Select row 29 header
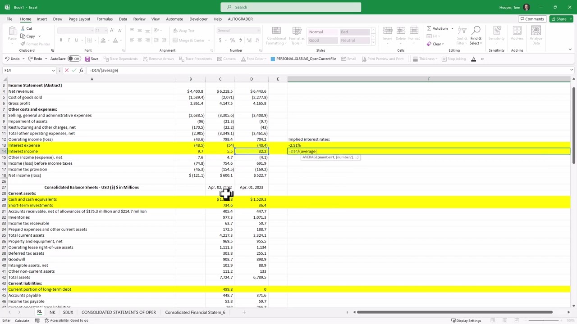This screenshot has width=577, height=324. tap(4, 199)
